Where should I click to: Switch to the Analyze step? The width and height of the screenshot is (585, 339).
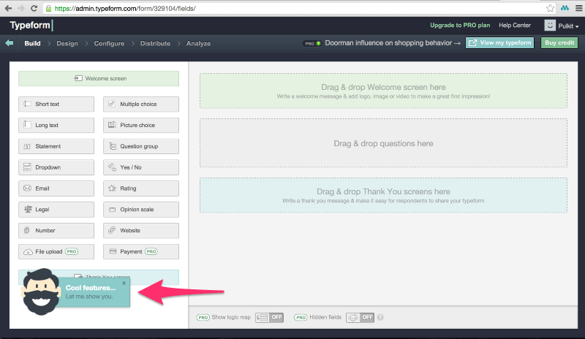coord(198,43)
